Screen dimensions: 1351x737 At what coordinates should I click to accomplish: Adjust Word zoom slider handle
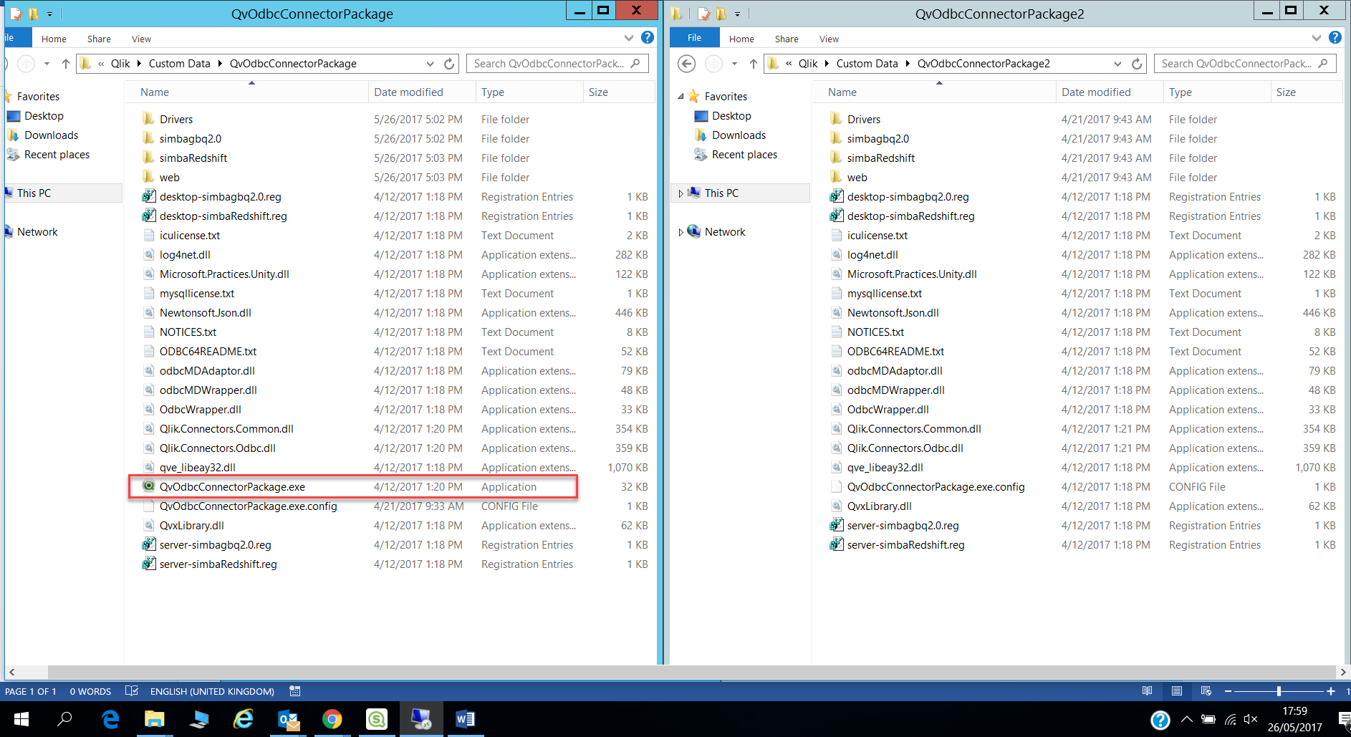pos(1279,691)
